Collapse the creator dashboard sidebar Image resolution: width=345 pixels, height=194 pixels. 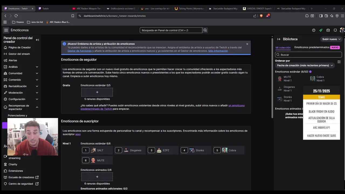click(x=37, y=40)
